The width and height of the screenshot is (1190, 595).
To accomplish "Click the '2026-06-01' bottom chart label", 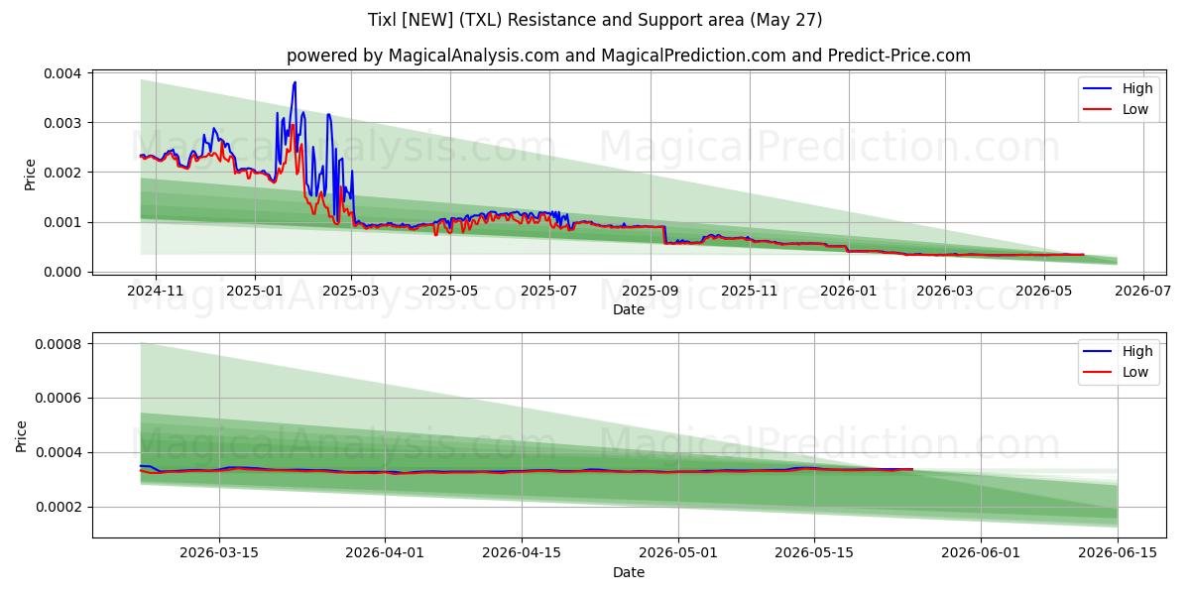I will [981, 554].
